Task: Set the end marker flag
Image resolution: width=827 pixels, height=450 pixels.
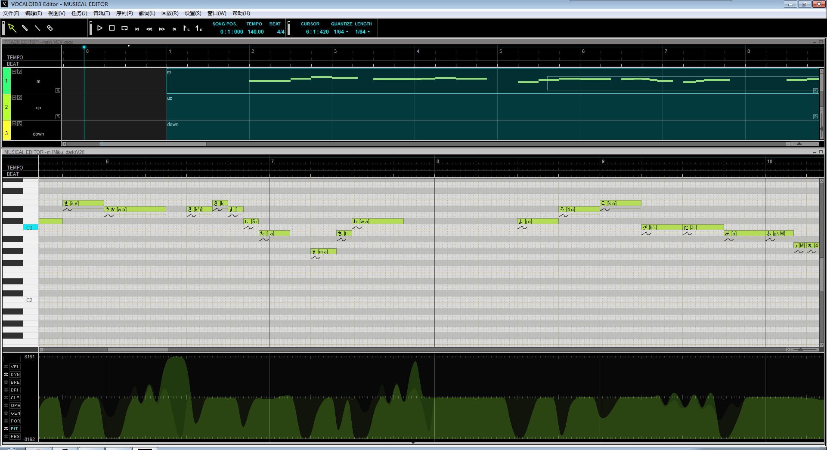Action: click(198, 28)
